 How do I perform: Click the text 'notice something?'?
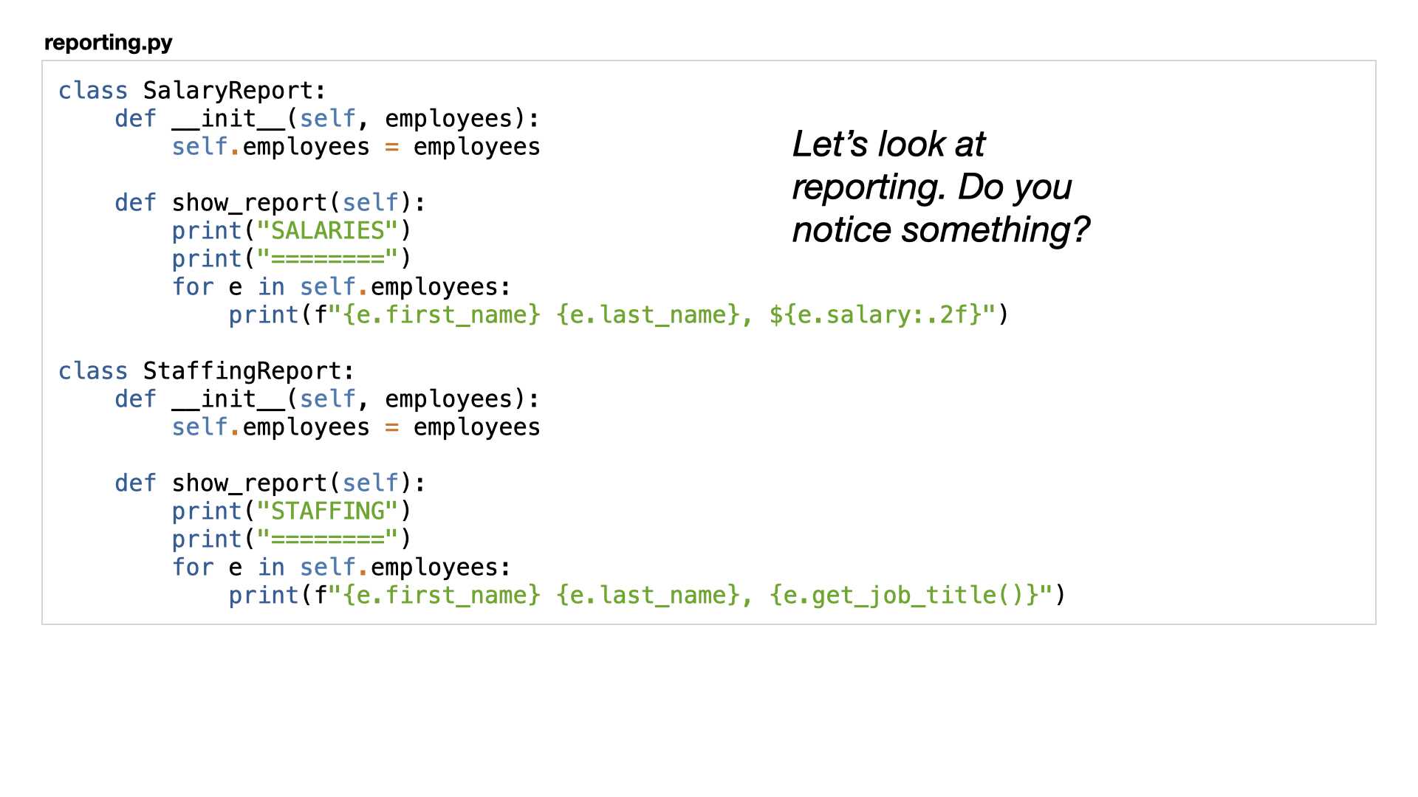tap(941, 230)
